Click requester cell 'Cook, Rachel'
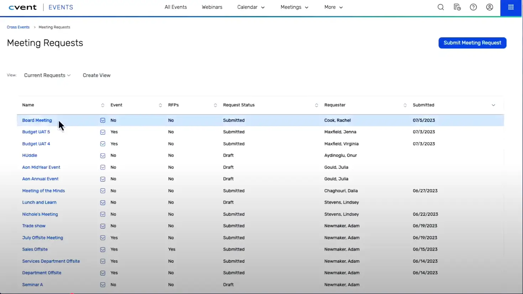The height and width of the screenshot is (294, 523). (338, 120)
